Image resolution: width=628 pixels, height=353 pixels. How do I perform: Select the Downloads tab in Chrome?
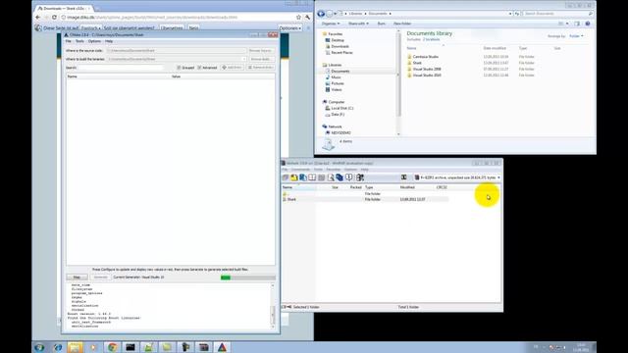pyautogui.click(x=63, y=8)
